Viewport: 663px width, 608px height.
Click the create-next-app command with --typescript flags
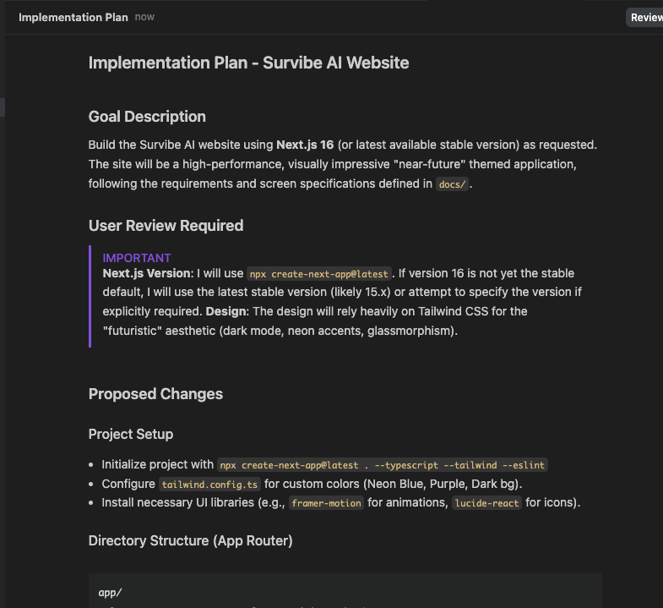coord(383,465)
